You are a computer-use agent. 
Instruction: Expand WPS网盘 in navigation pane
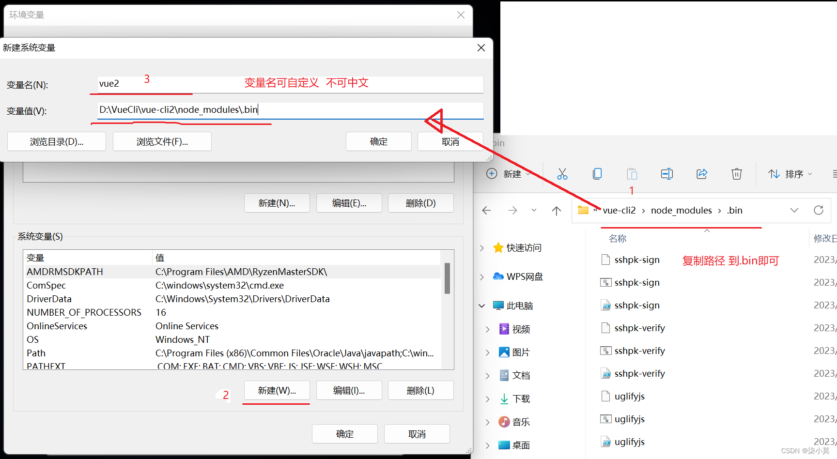(x=482, y=277)
